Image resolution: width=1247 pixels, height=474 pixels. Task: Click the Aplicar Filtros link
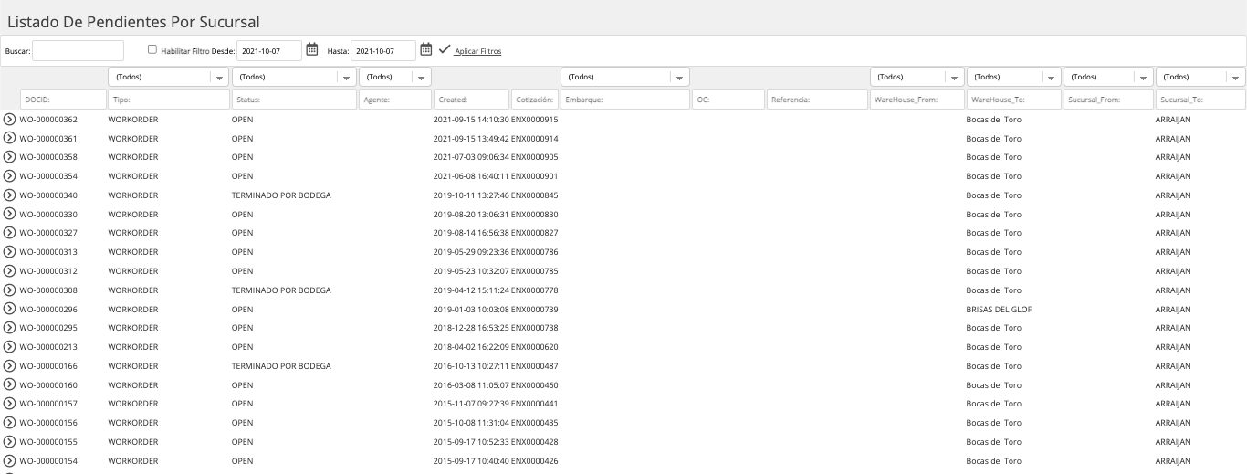[477, 51]
